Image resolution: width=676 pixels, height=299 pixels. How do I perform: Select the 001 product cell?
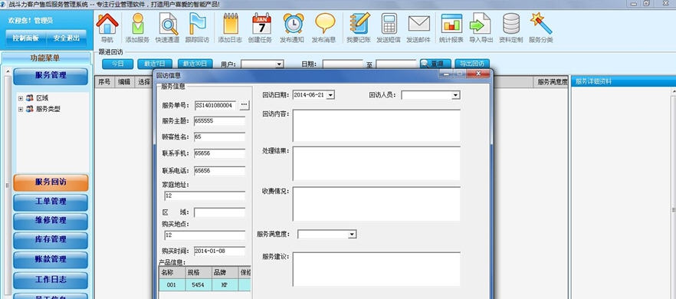pos(172,284)
